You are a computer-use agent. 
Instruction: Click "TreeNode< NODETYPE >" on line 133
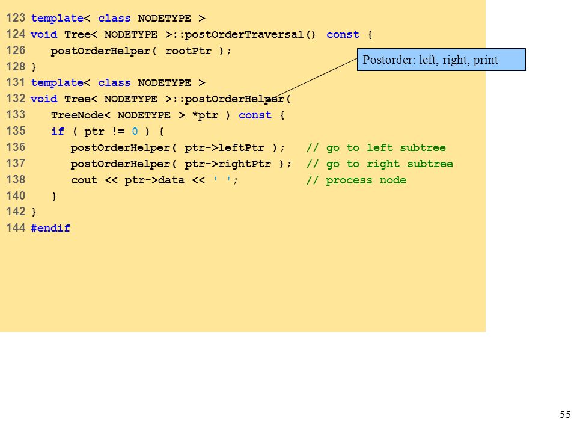[x=118, y=115]
